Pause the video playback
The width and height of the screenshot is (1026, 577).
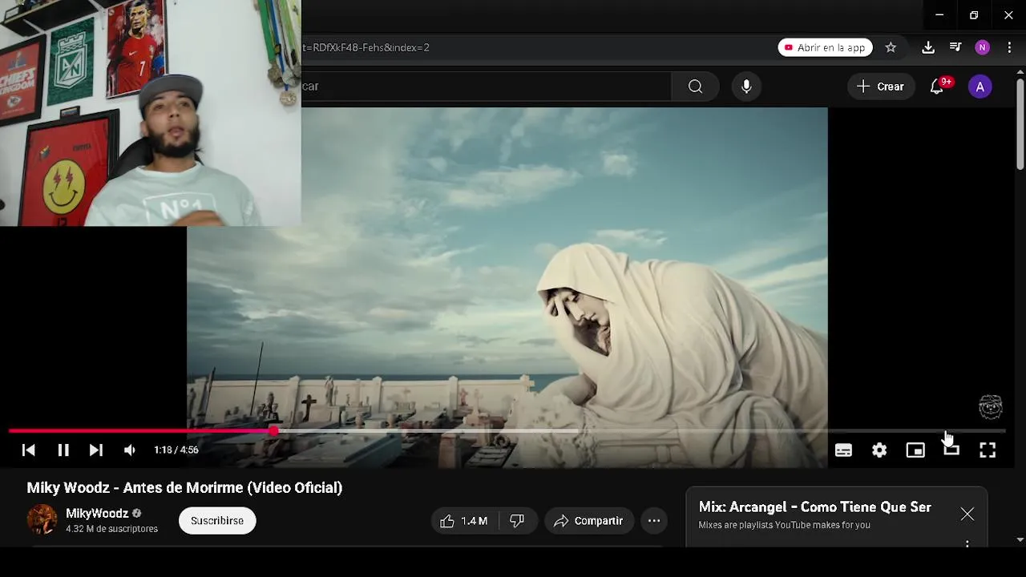coord(63,450)
